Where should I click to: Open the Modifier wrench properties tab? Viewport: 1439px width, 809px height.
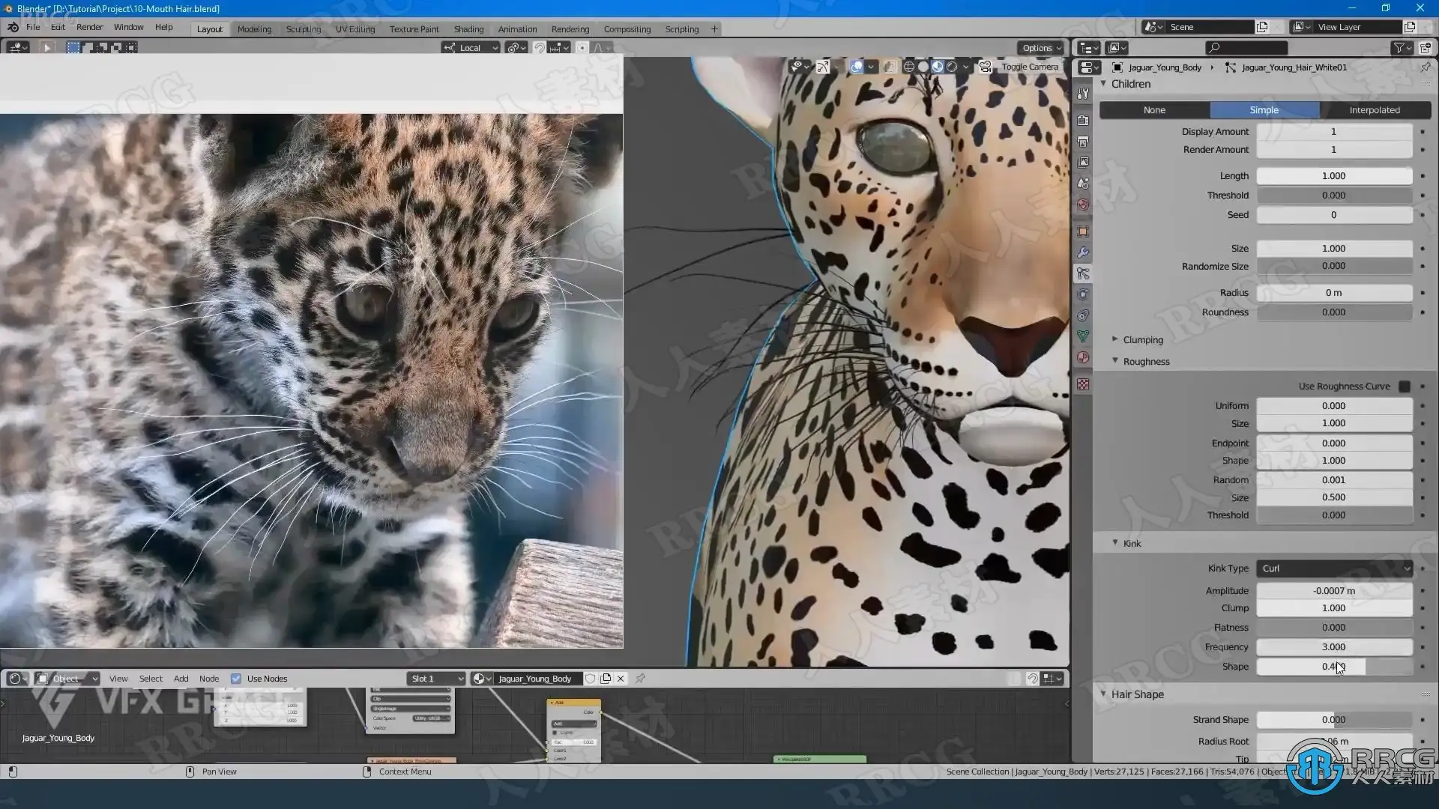1083,252
